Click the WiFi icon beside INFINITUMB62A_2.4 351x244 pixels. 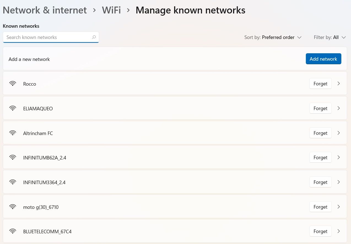click(x=13, y=157)
